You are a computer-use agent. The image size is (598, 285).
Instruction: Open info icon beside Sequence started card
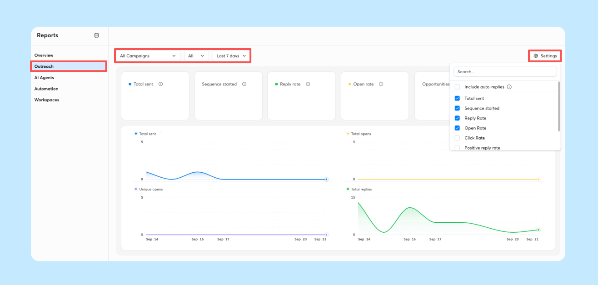[x=244, y=84]
